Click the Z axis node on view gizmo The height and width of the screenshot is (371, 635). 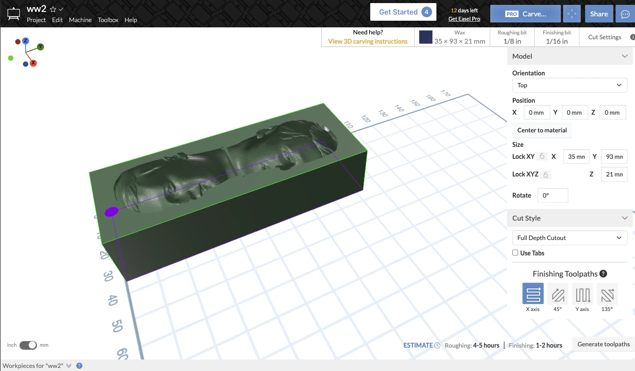tap(26, 41)
